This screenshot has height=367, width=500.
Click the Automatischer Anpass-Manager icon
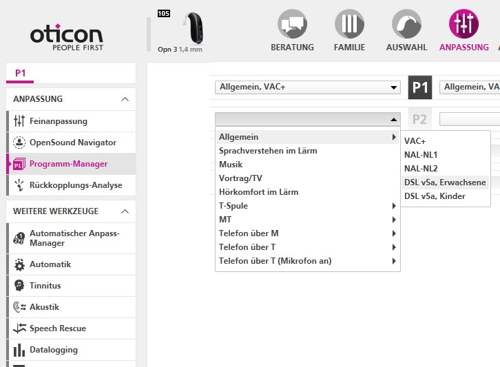19,238
